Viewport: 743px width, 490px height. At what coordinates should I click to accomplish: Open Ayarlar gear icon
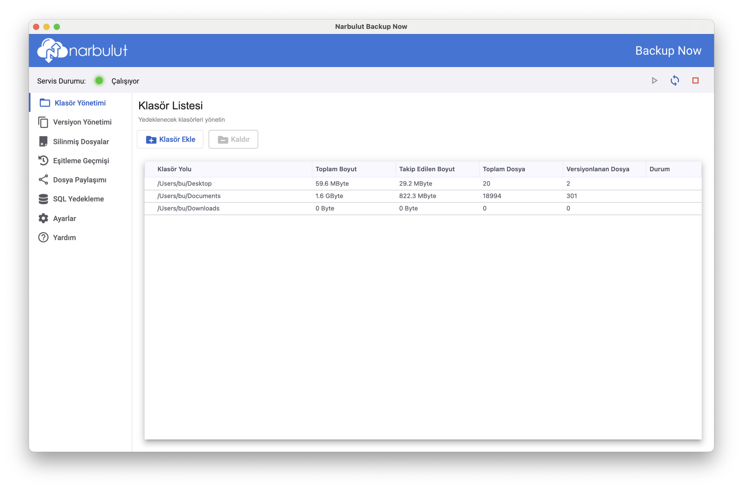[x=43, y=218]
